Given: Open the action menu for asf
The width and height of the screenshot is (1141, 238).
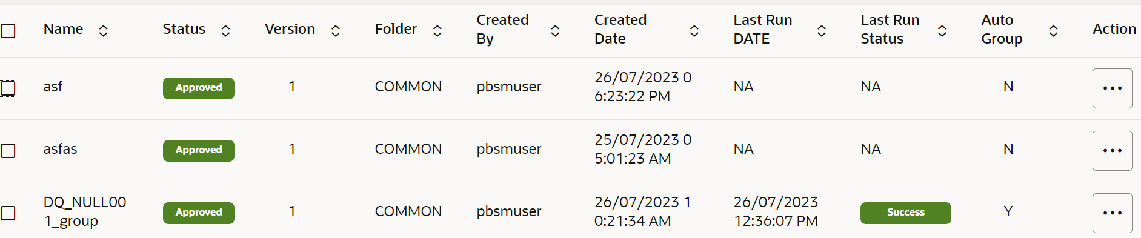Looking at the screenshot, I should 1113,88.
